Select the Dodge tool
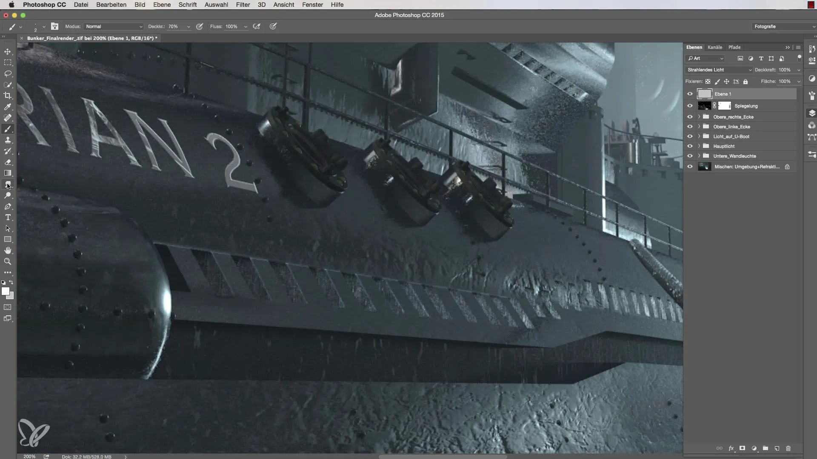The width and height of the screenshot is (817, 459). [x=8, y=195]
